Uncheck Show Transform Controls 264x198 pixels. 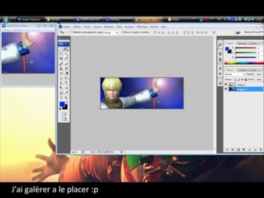coord(123,32)
